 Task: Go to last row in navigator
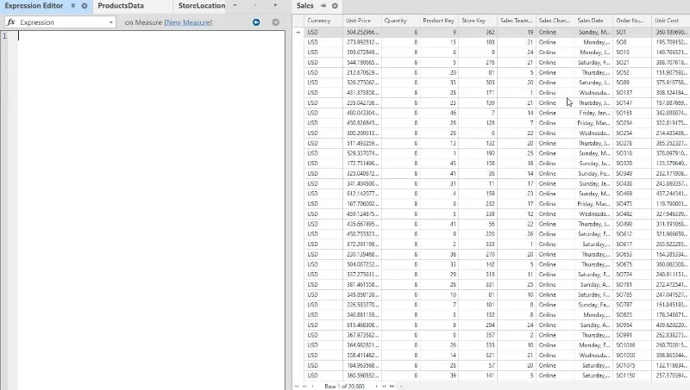[x=392, y=386]
